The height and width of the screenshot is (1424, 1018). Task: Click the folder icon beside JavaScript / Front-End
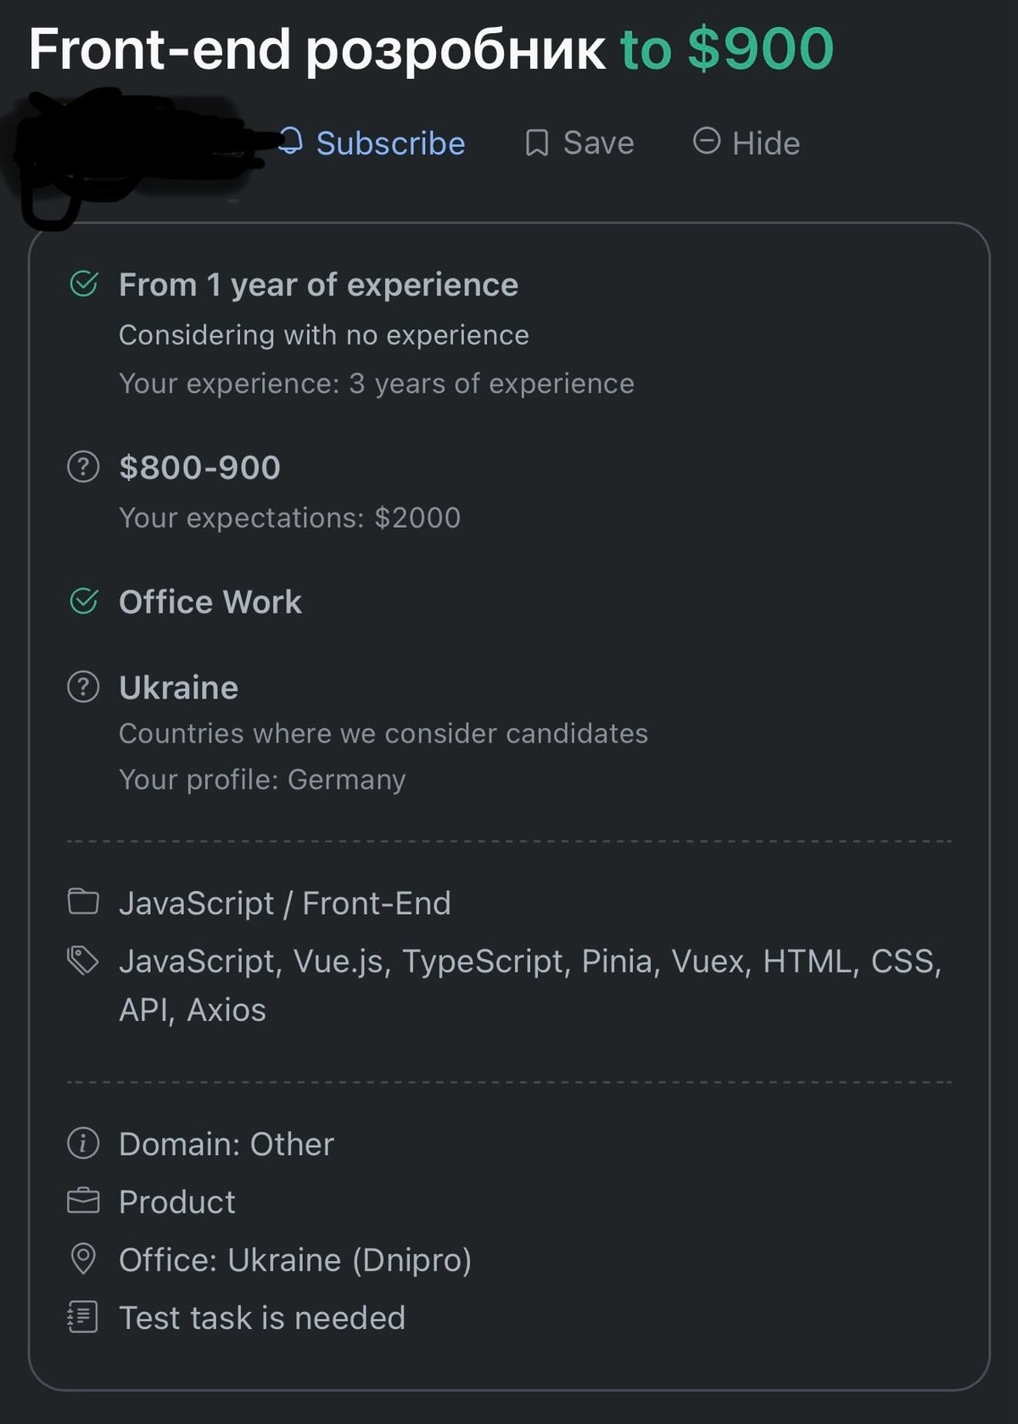tap(83, 901)
